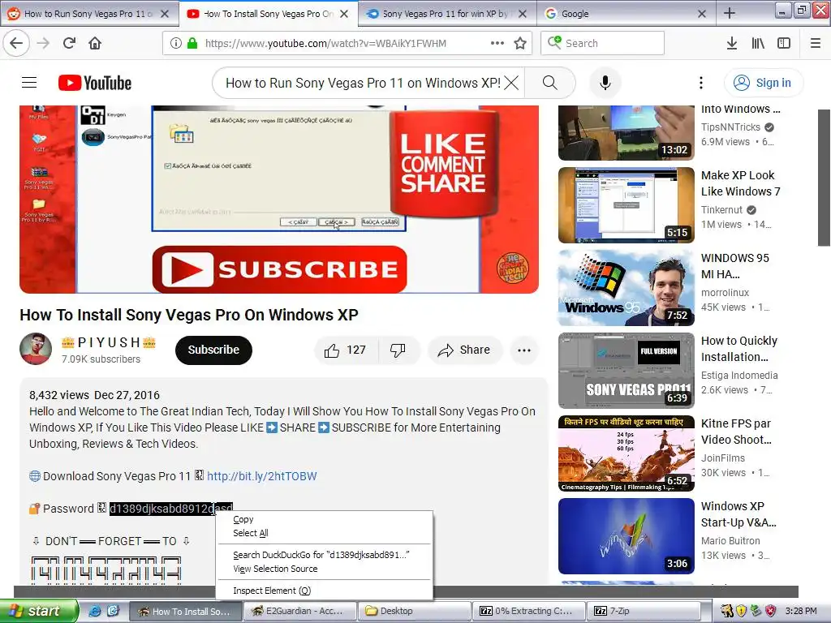Launch Internet Explorer from quick launch

[95, 611]
